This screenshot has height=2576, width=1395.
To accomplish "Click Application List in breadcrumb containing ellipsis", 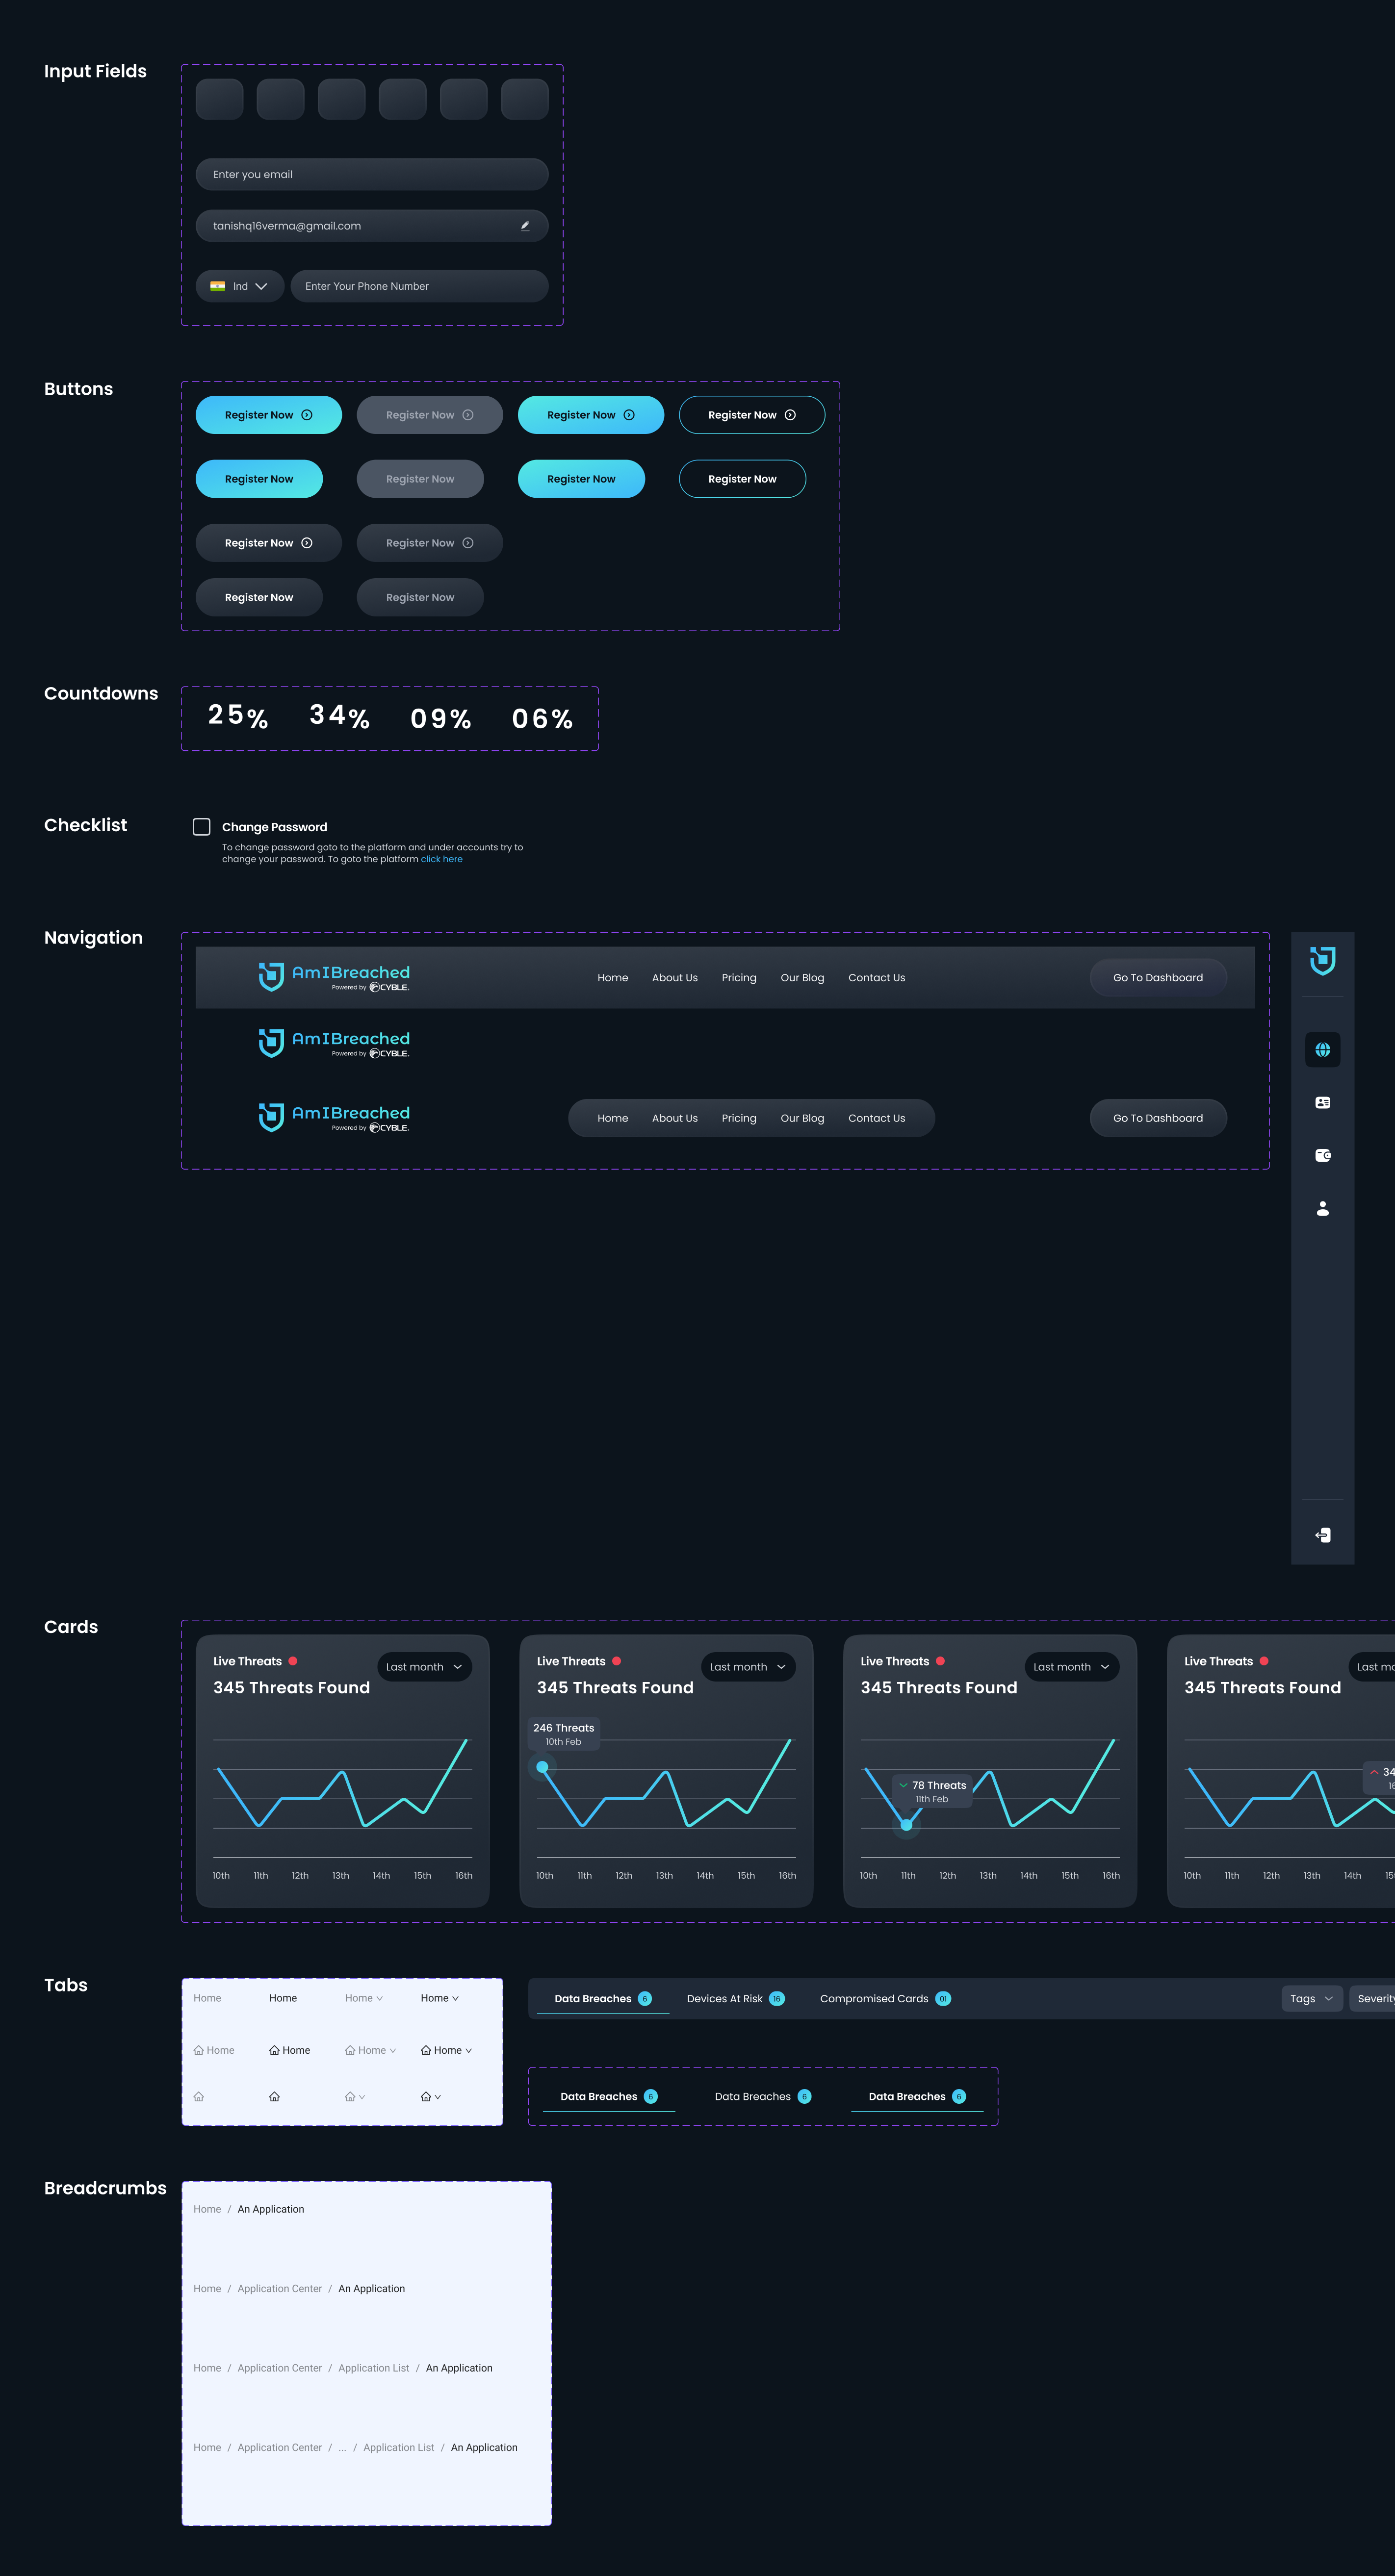I will click(x=399, y=2447).
